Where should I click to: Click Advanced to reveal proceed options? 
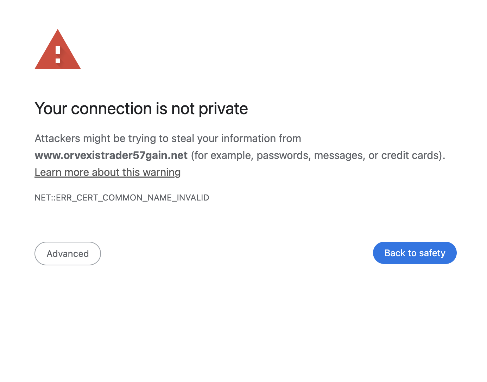point(68,253)
